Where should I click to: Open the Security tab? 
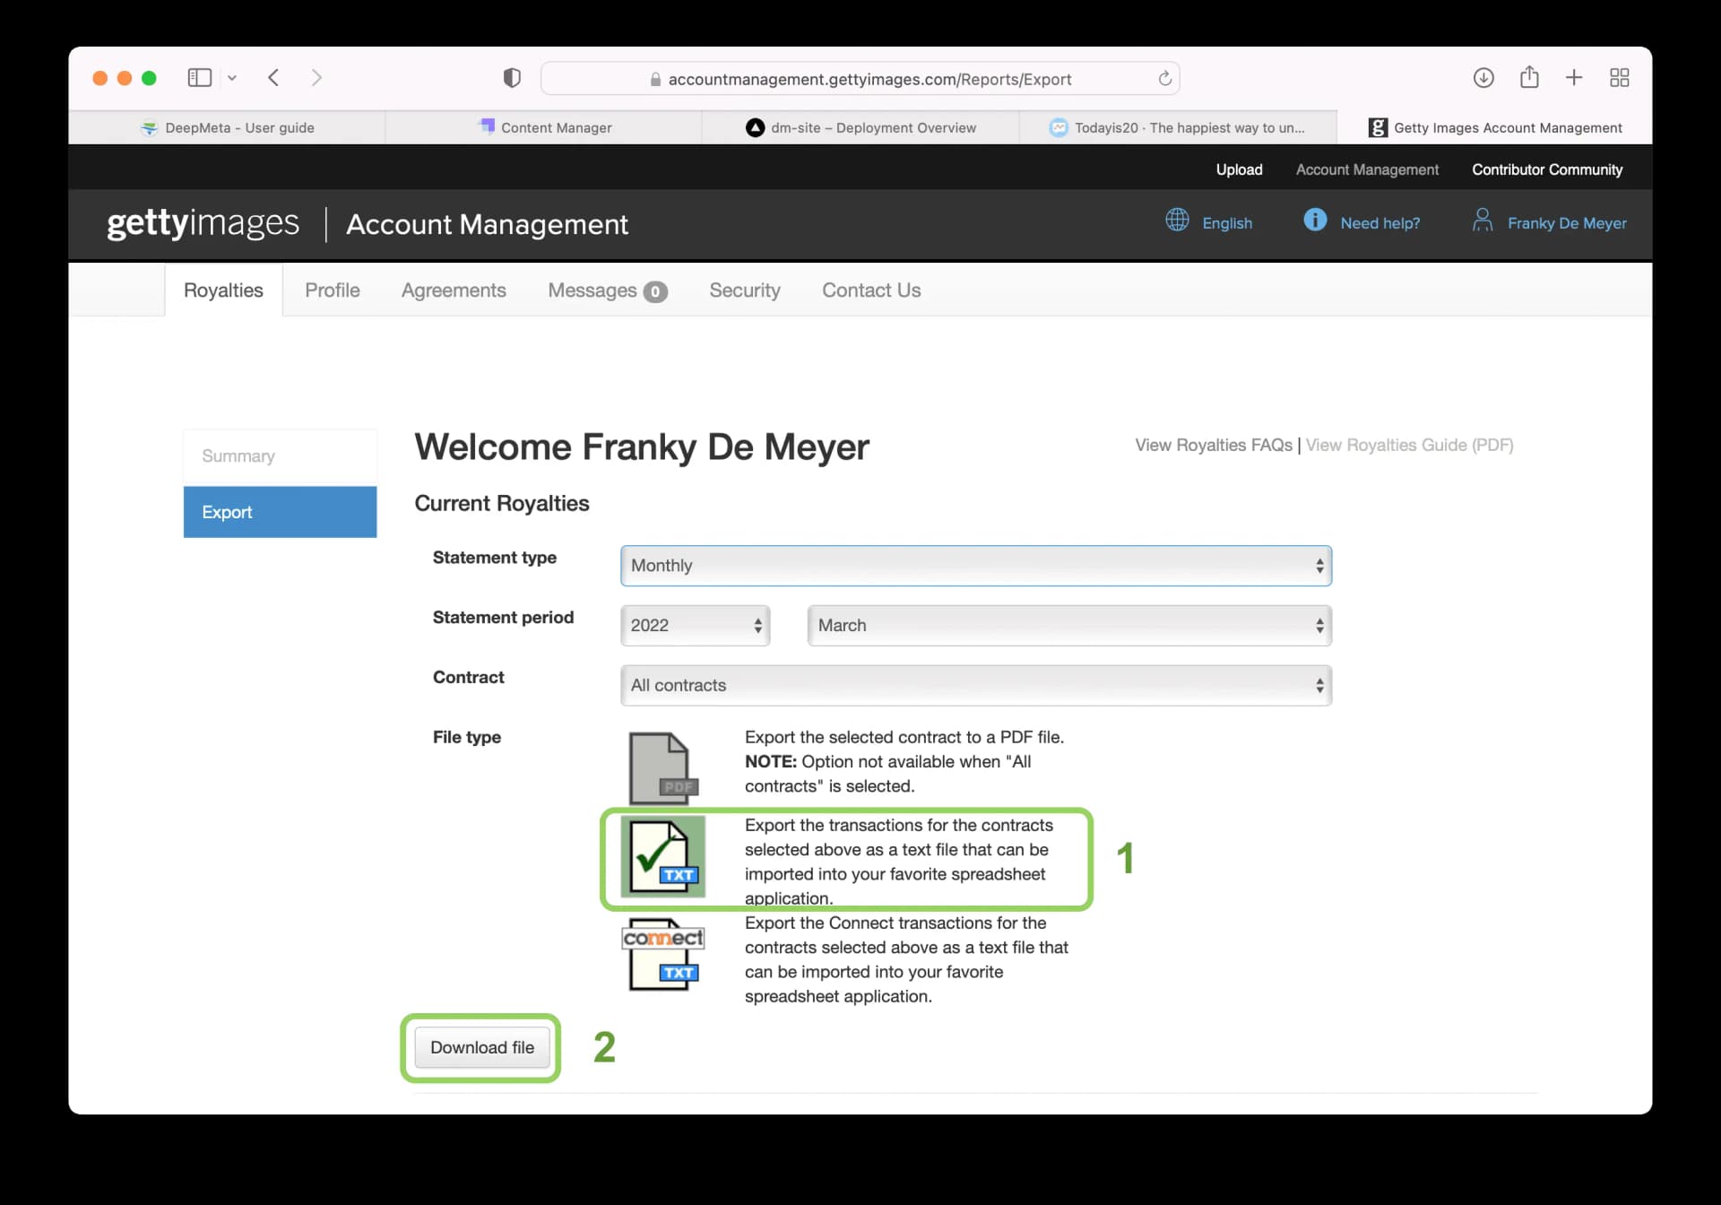pos(745,290)
